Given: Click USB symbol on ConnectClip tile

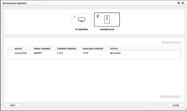Looking at the screenshot, I should pyautogui.click(x=98, y=16).
